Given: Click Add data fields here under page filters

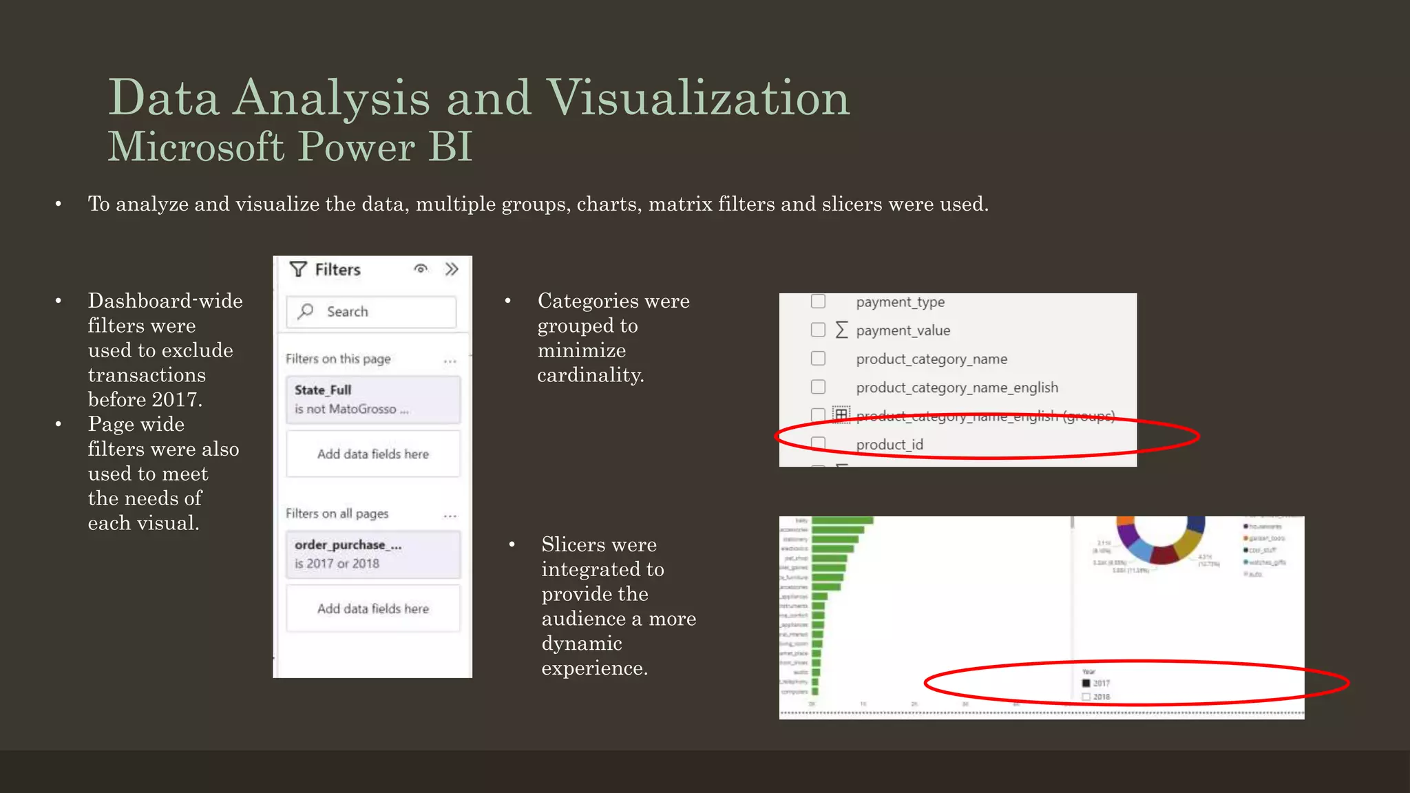Looking at the screenshot, I should [x=372, y=454].
